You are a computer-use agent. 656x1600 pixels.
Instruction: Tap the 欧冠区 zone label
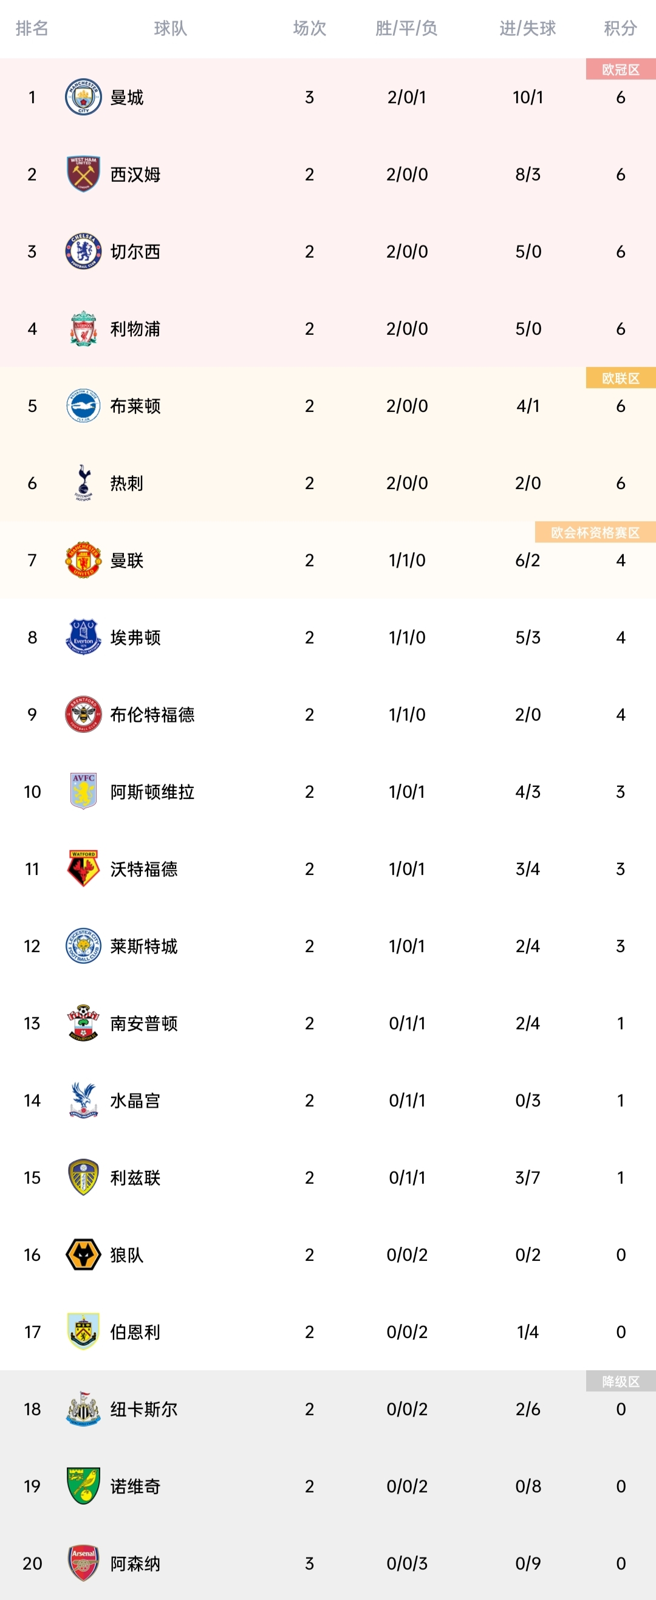(621, 69)
